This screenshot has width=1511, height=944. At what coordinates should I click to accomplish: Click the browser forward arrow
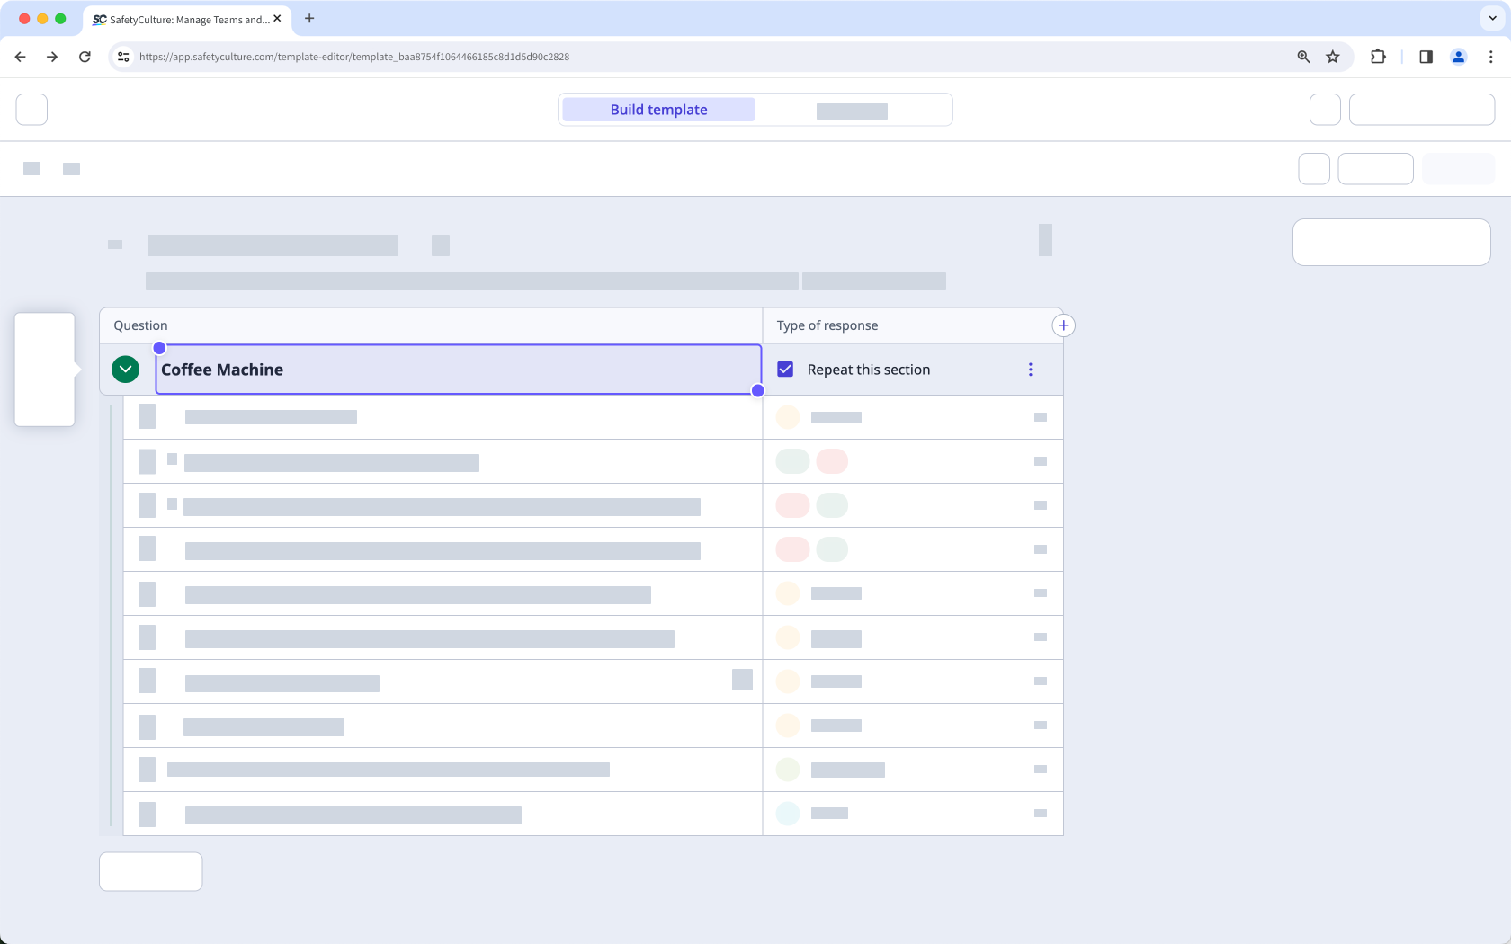click(x=52, y=57)
